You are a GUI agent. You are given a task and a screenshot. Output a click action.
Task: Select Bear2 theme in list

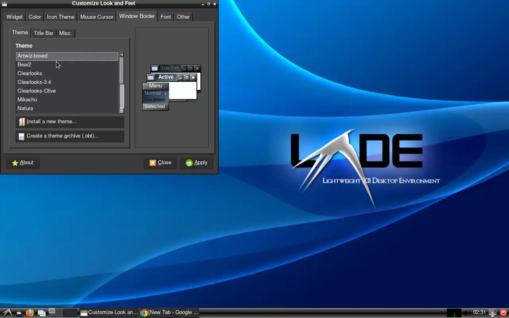pos(67,65)
